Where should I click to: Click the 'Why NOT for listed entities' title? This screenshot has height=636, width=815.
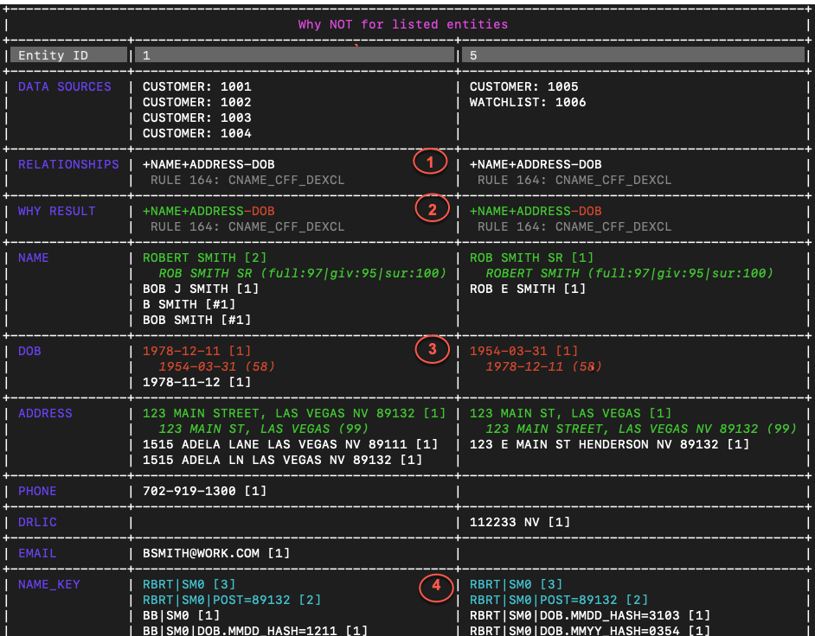coord(403,24)
